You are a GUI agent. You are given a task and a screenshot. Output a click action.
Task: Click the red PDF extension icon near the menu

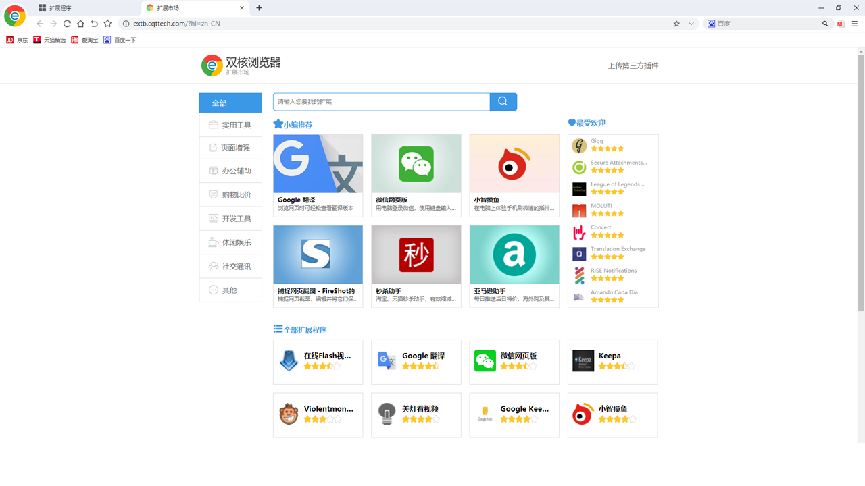coord(840,23)
